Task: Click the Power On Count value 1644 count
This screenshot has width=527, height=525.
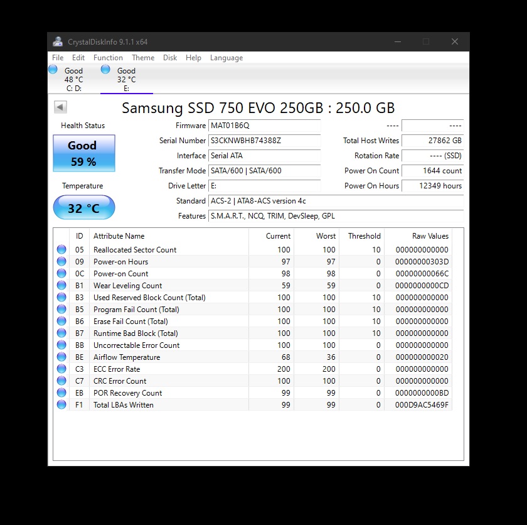Action: pos(433,171)
